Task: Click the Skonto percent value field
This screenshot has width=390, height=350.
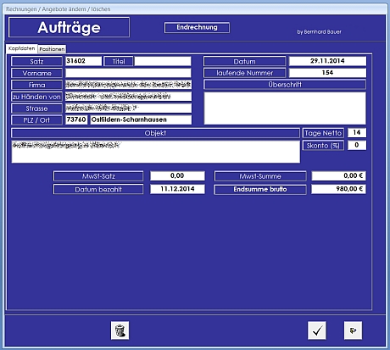Action: [x=357, y=145]
